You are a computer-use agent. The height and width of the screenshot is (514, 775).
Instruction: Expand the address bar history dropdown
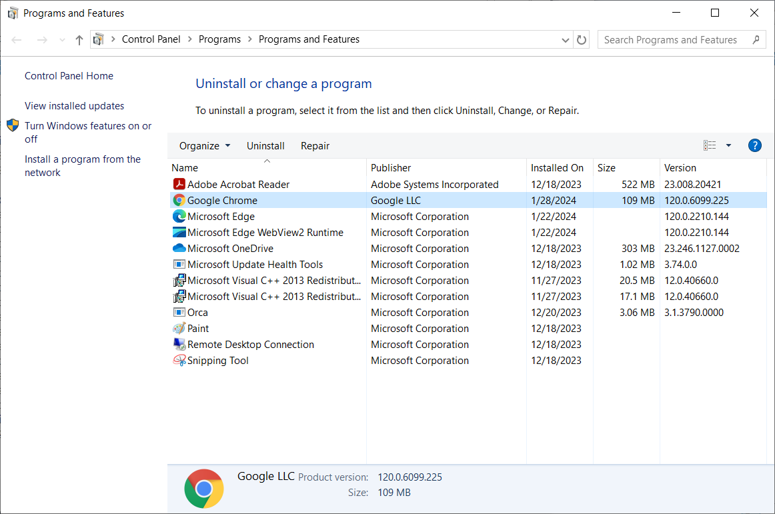click(566, 40)
